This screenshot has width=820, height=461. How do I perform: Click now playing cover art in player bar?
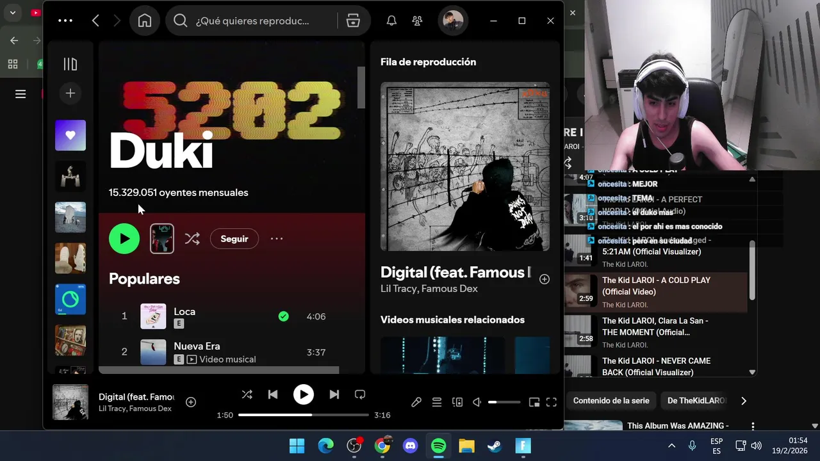[70, 402]
